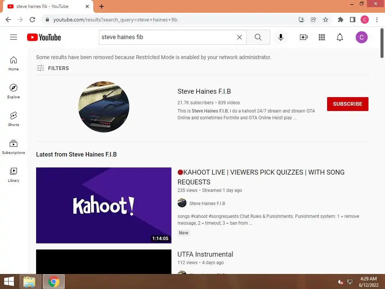Click the small uploader avatar under Kahoot video
Viewport: 385px width, 289px height.
tap(182, 203)
